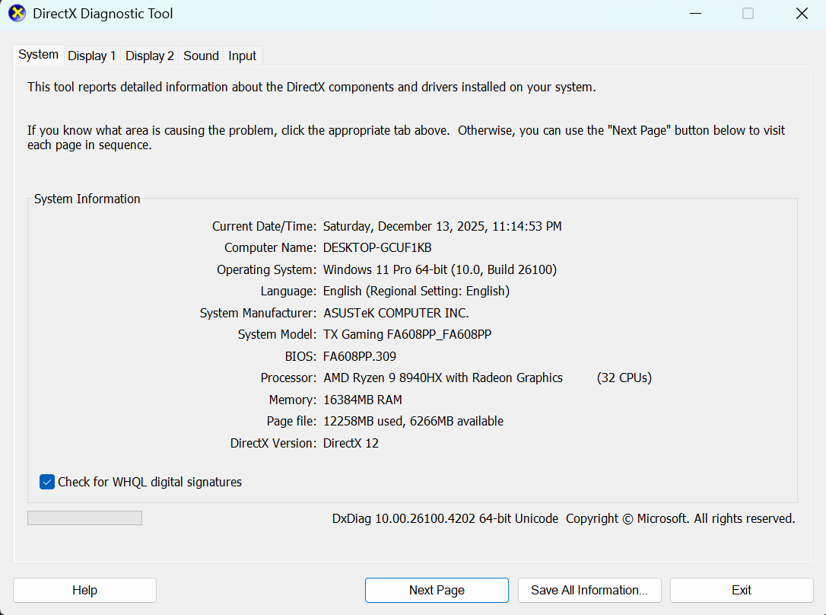This screenshot has width=826, height=615.
Task: Click the Next Page button
Action: coord(437,590)
